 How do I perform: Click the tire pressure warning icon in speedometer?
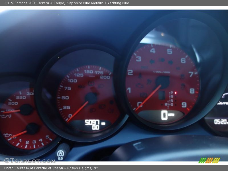point(91,83)
